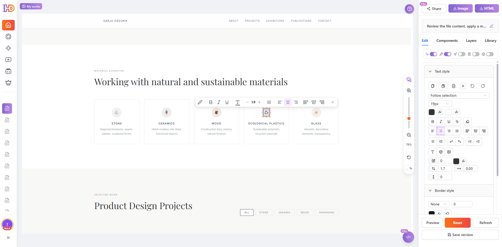Click the dark text color swatch in panel
Viewport: 502px width, 247px height.
[x=432, y=112]
